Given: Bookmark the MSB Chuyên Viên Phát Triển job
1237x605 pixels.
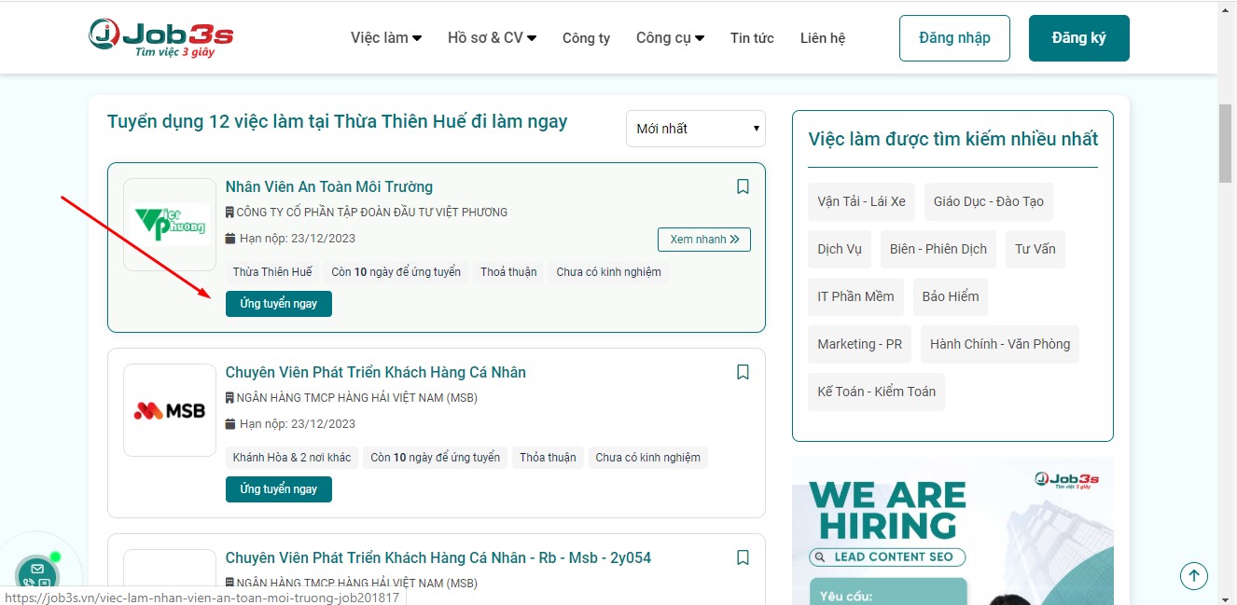Looking at the screenshot, I should pos(743,372).
